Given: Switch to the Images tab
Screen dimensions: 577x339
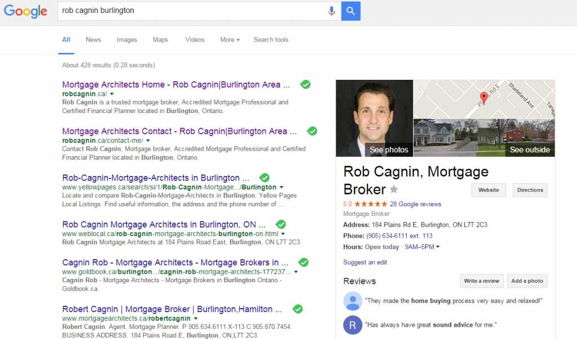Looking at the screenshot, I should tap(127, 40).
